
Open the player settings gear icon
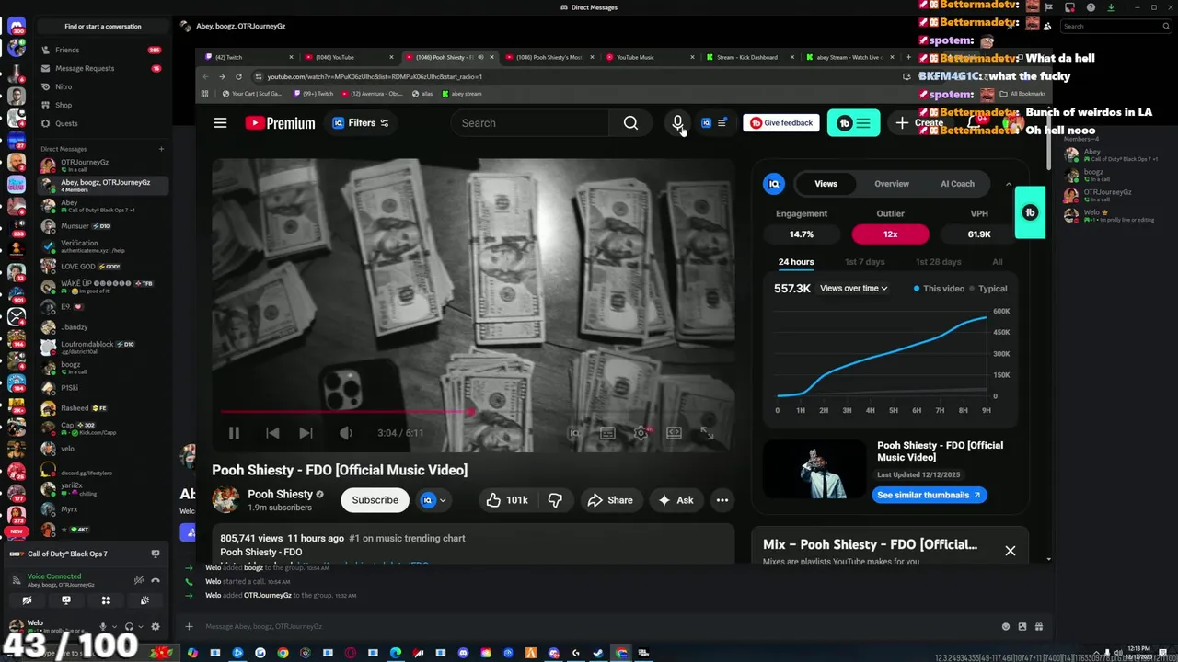(641, 433)
